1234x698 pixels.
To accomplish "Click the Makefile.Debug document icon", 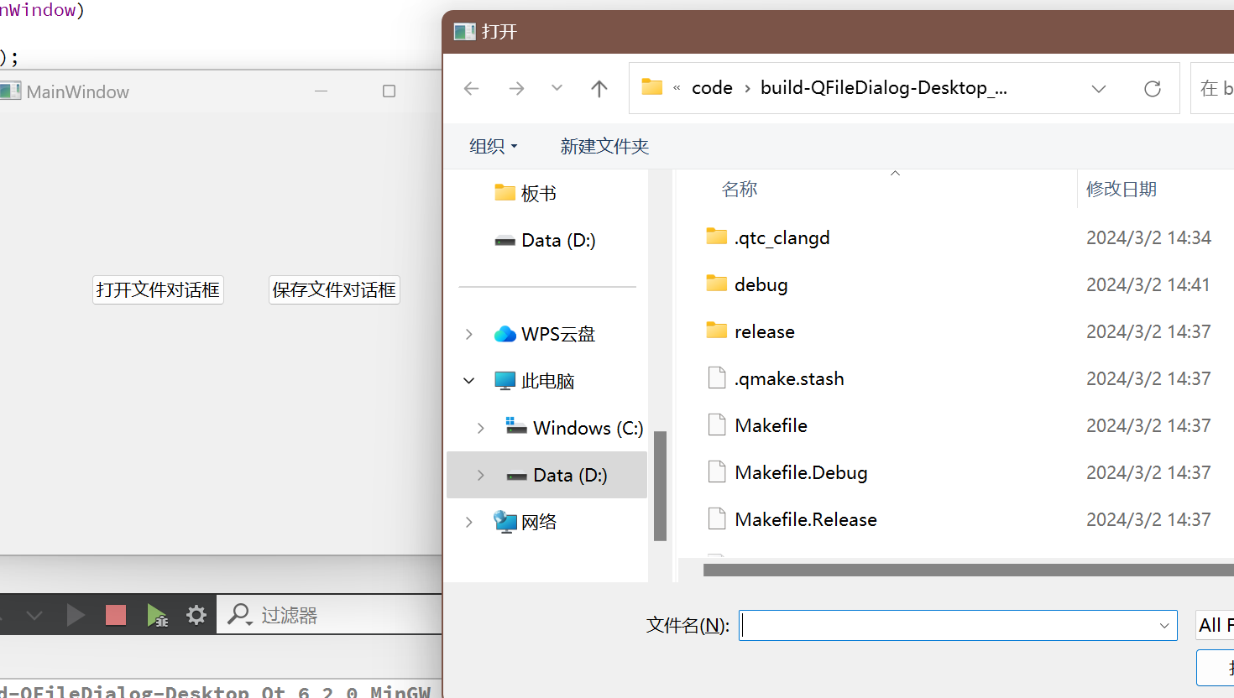I will [x=717, y=471].
